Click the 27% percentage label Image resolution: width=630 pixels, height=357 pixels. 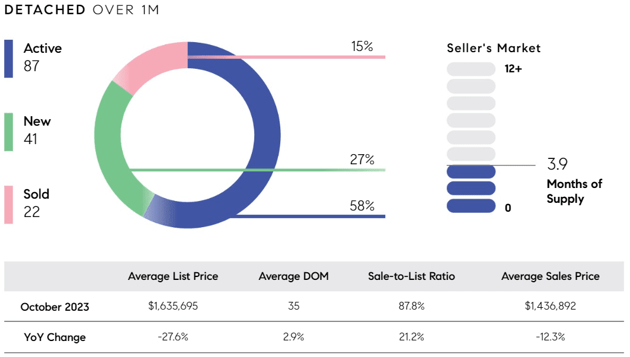pyautogui.click(x=362, y=160)
